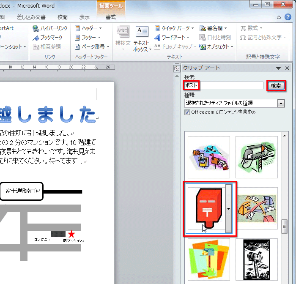Open the Footer menu icon
The width and height of the screenshot is (296, 284).
(x=77, y=38)
